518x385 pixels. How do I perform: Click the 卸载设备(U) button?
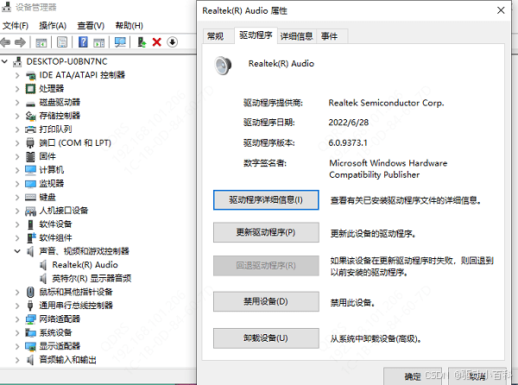point(266,338)
